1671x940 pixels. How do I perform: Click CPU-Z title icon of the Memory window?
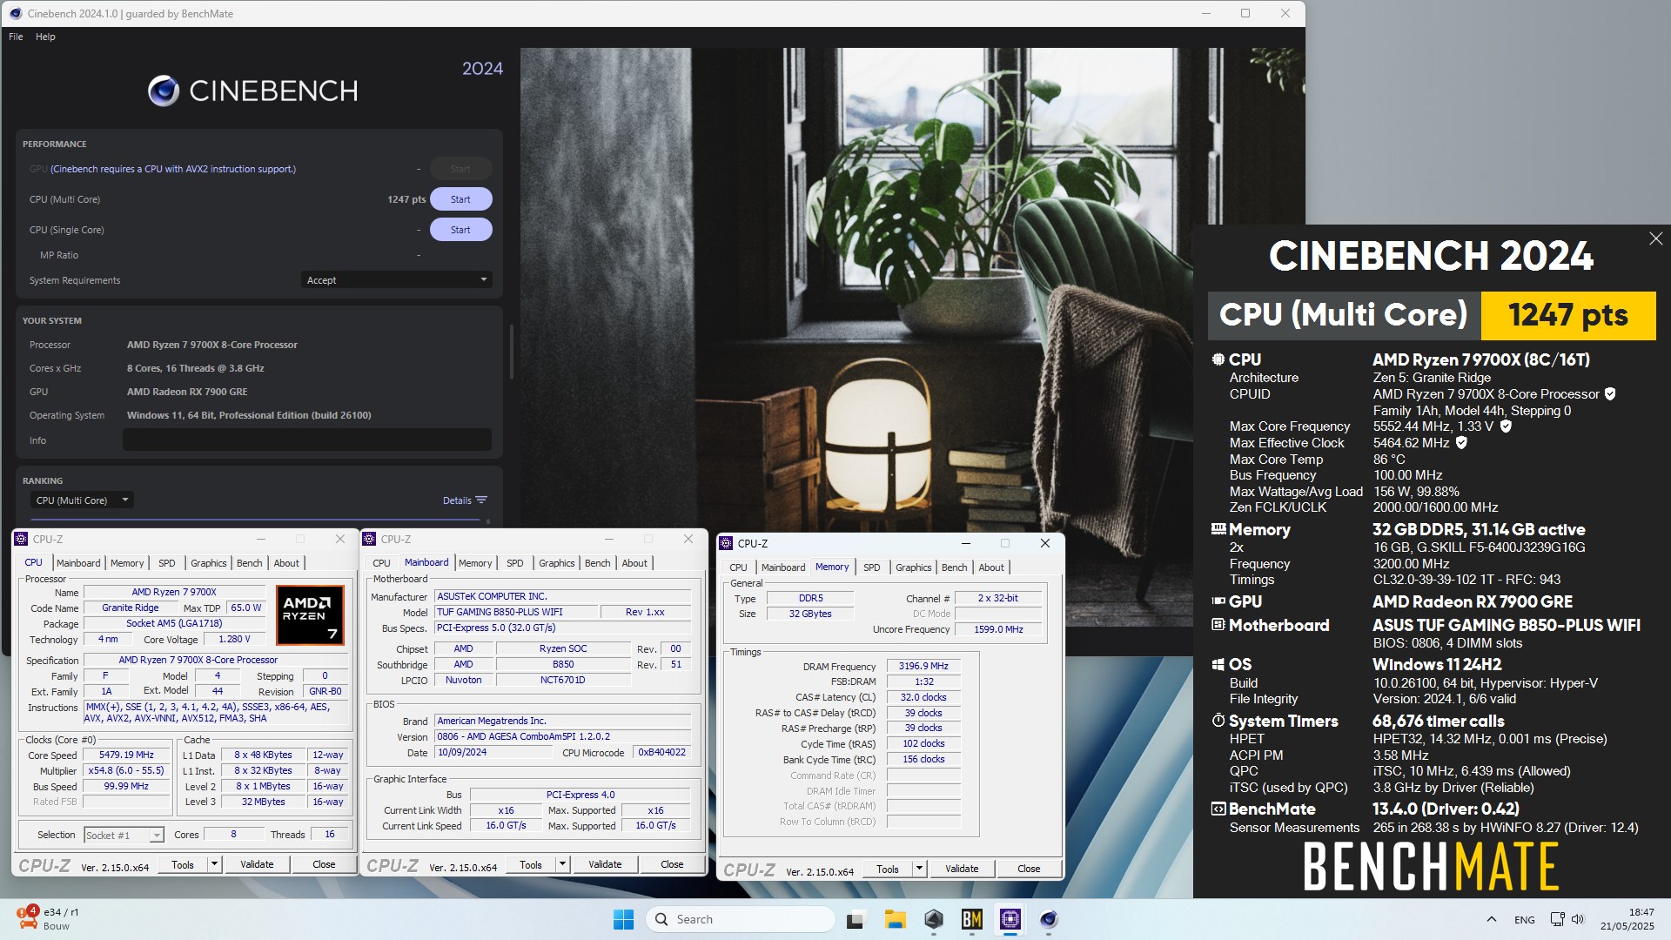tap(727, 543)
